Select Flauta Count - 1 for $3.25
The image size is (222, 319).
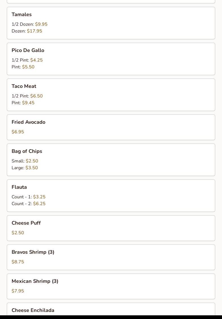click(29, 197)
